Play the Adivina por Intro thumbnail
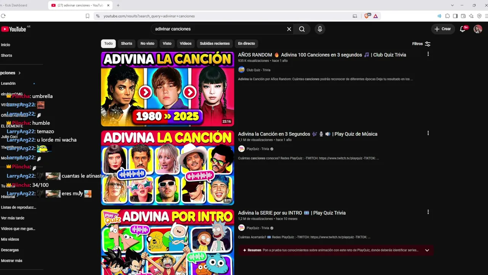This screenshot has height=275, width=488. (x=167, y=242)
